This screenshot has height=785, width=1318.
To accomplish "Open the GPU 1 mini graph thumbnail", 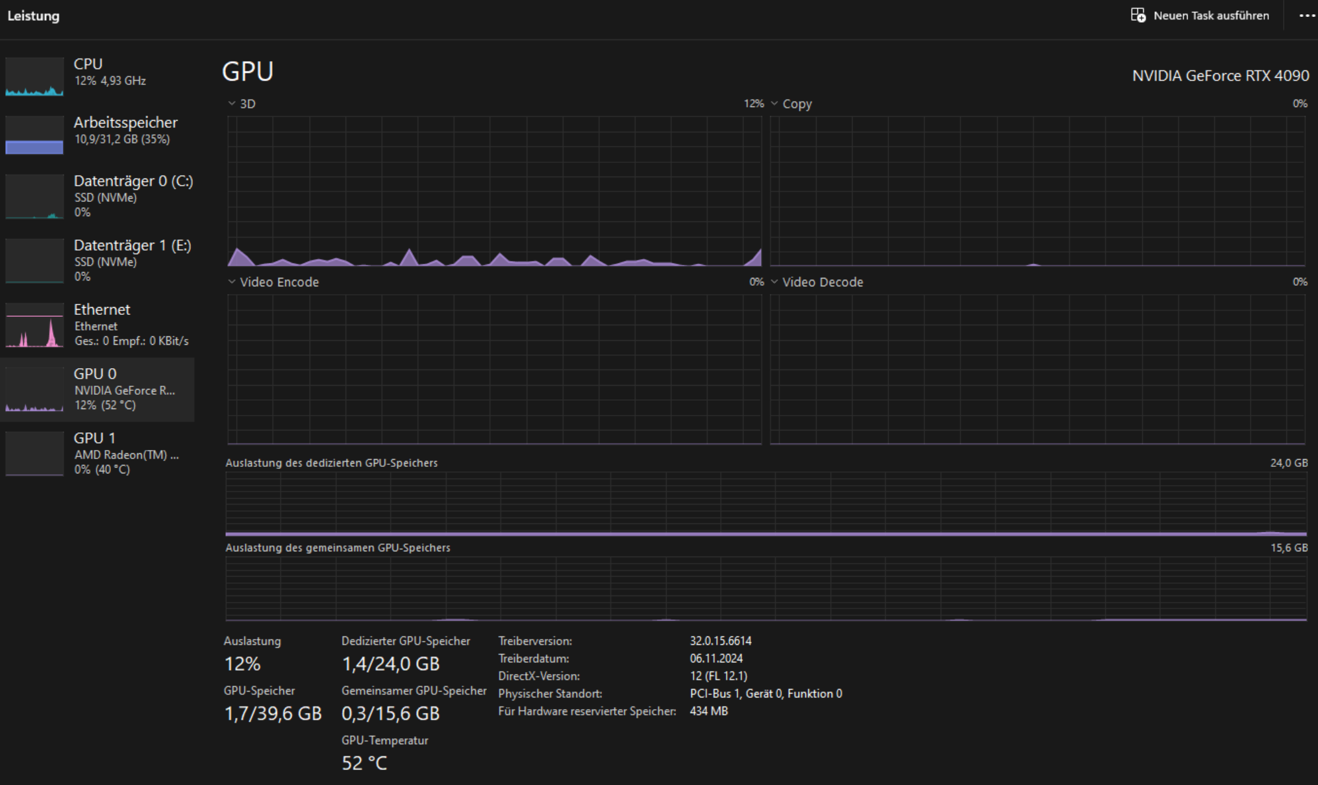I will pos(34,453).
